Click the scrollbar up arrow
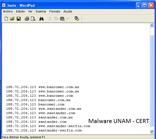The width and height of the screenshot is (156, 139). point(152,25)
